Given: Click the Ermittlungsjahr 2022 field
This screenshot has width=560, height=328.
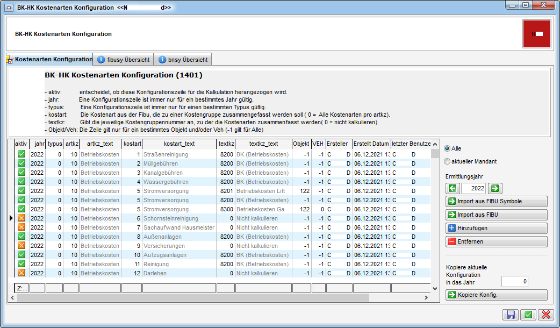Looking at the screenshot, I should 473,188.
